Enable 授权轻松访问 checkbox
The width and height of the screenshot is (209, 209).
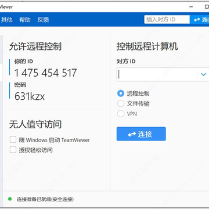(13, 150)
